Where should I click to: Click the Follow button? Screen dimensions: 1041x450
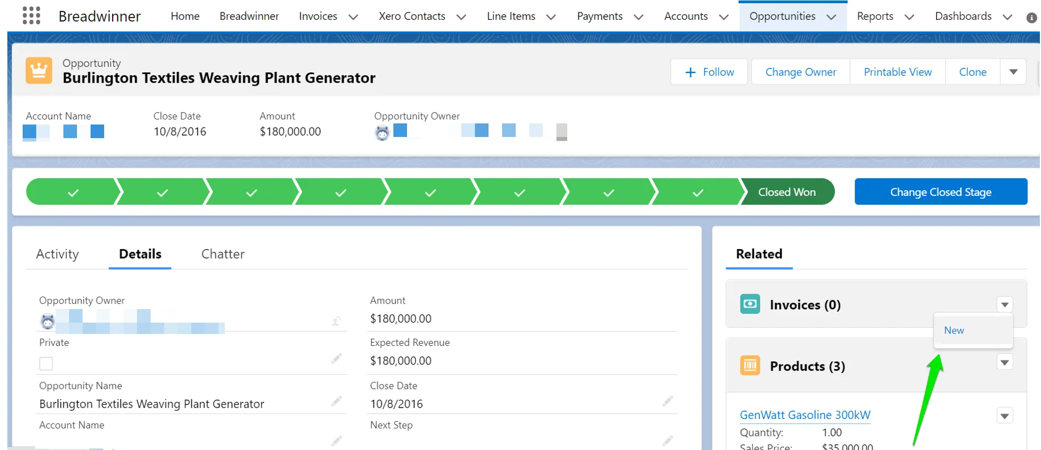(709, 72)
